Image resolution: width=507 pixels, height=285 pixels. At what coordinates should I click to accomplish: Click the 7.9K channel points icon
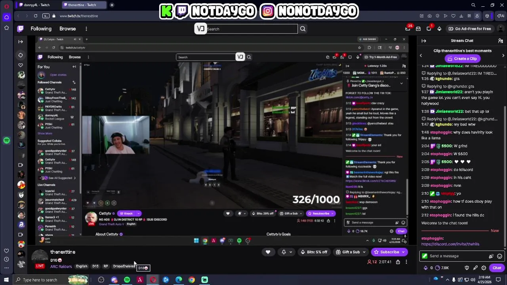click(437, 268)
